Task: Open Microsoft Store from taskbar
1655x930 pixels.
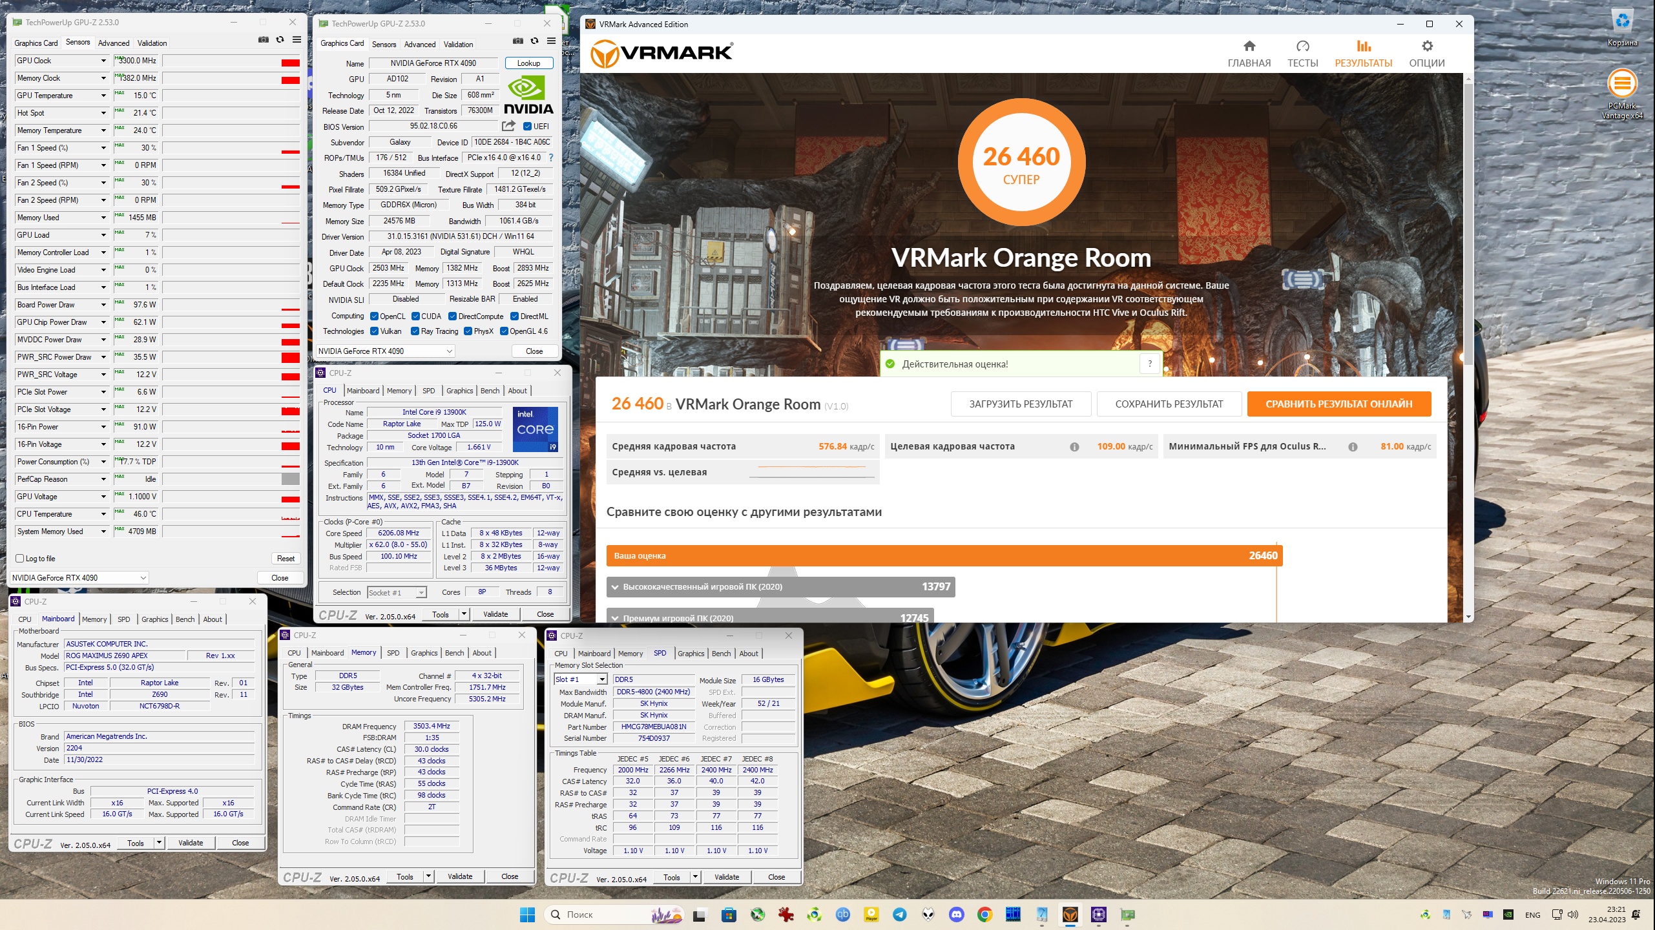Action: click(729, 914)
